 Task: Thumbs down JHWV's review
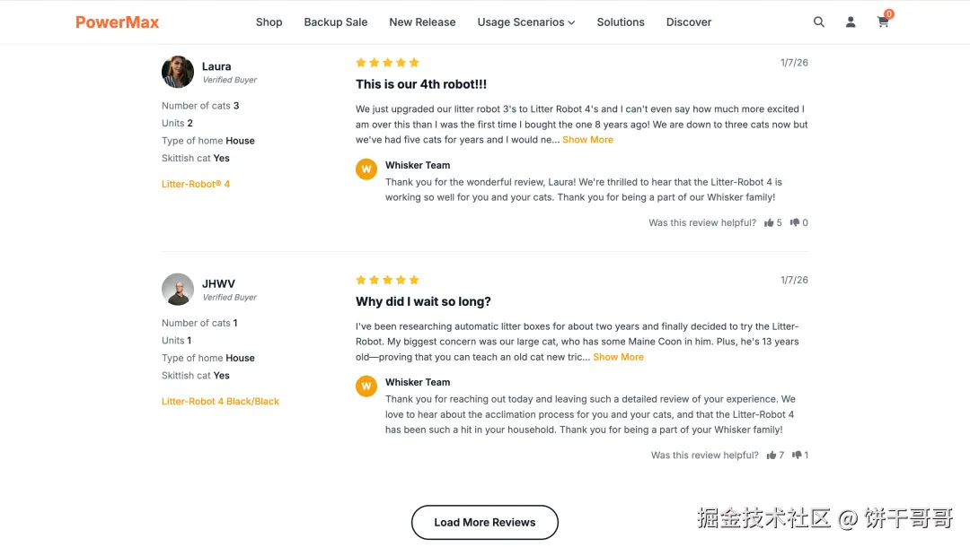[797, 456]
